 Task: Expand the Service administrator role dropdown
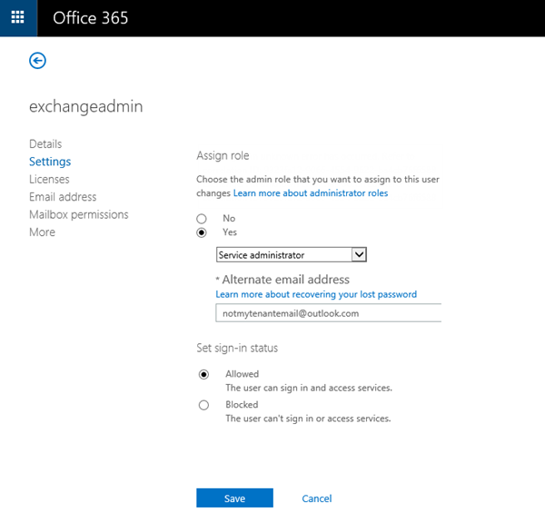[x=283, y=255]
